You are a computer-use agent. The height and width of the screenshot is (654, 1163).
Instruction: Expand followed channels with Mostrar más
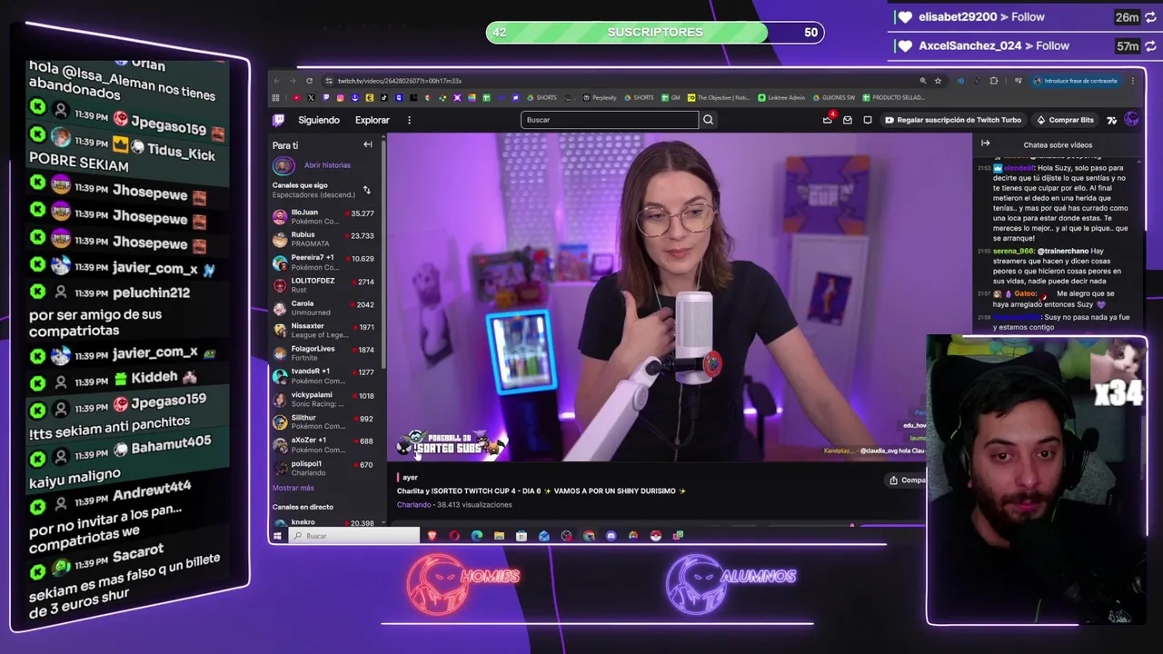[x=293, y=488]
